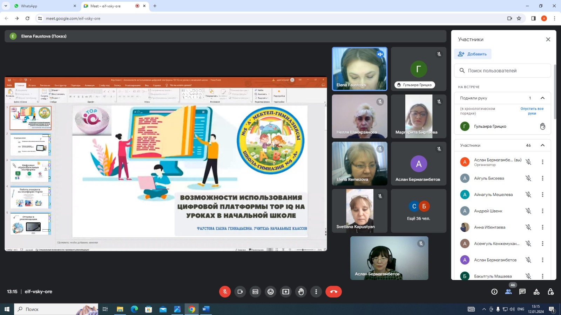Turn on captions with the CC button
This screenshot has height=315, width=561.
click(255, 292)
